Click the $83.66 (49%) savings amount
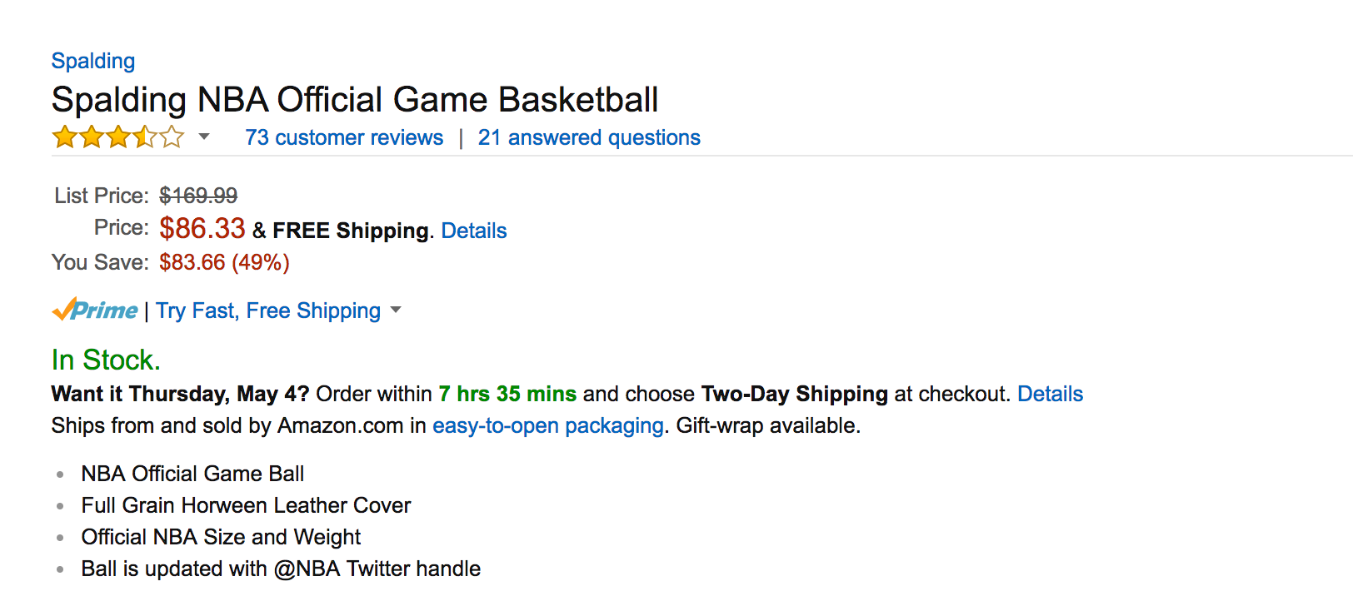 pos(224,262)
